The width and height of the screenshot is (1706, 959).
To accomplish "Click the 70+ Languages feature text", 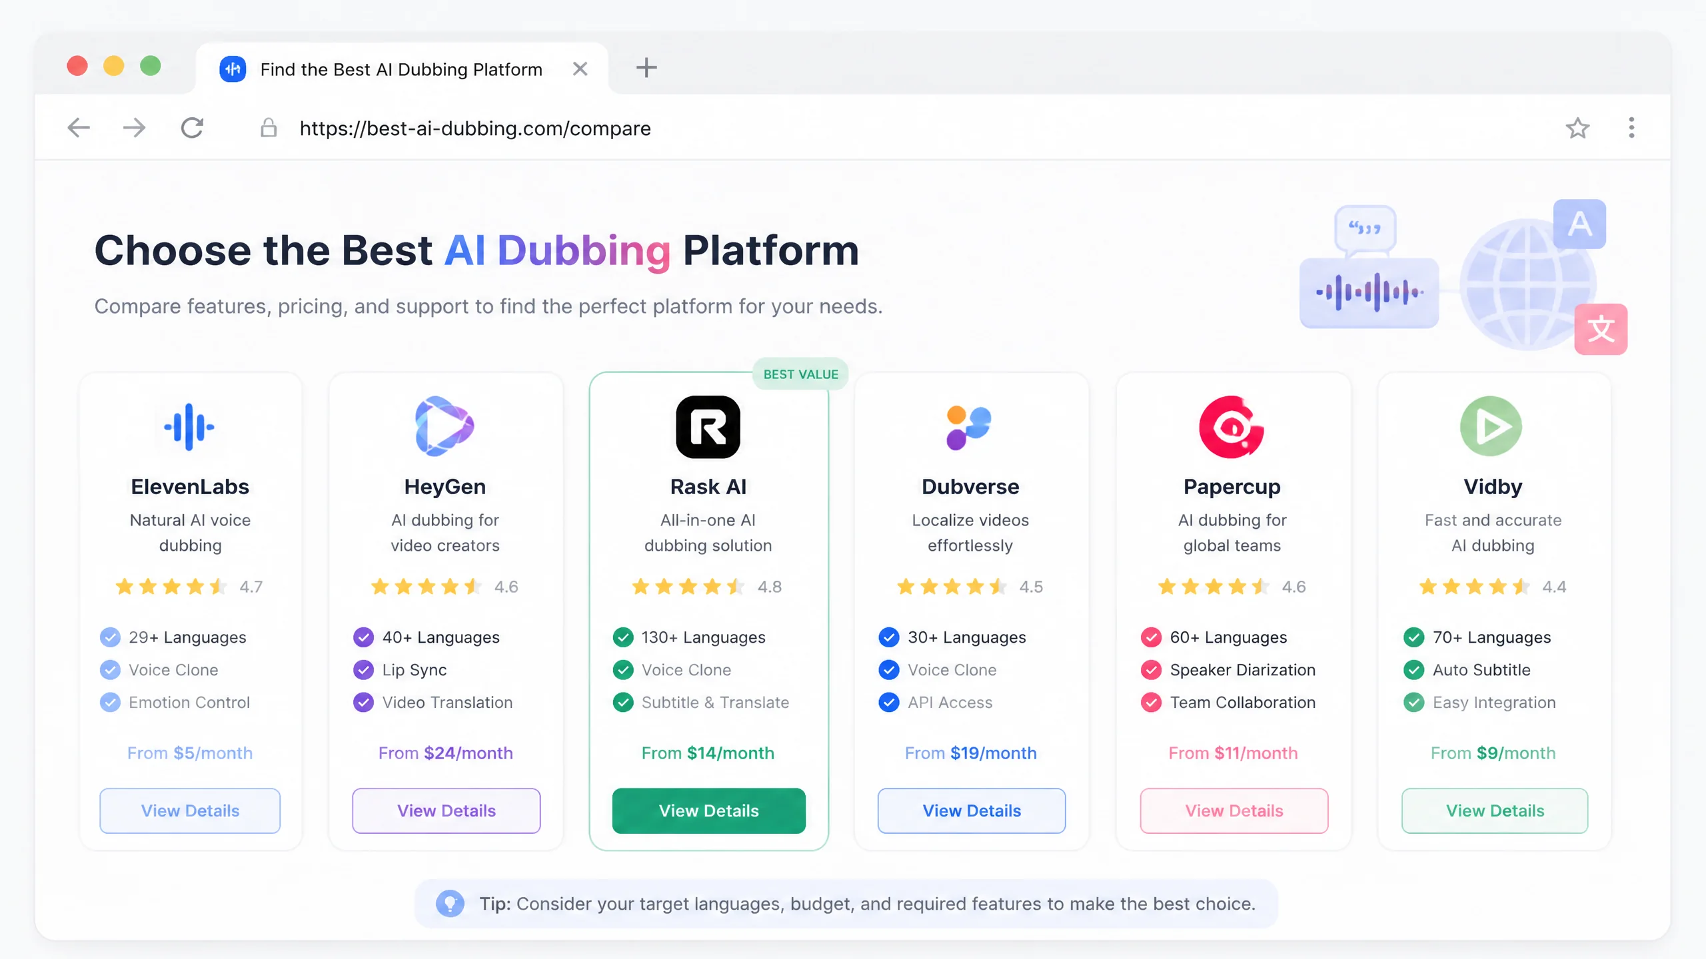I will pyautogui.click(x=1492, y=637).
